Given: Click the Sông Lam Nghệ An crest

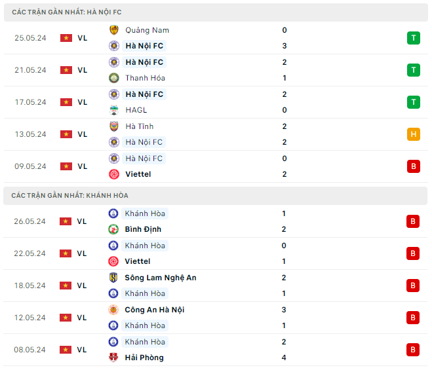Looking at the screenshot, I should click(113, 278).
